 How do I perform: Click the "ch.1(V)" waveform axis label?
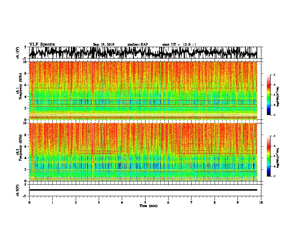17,53
